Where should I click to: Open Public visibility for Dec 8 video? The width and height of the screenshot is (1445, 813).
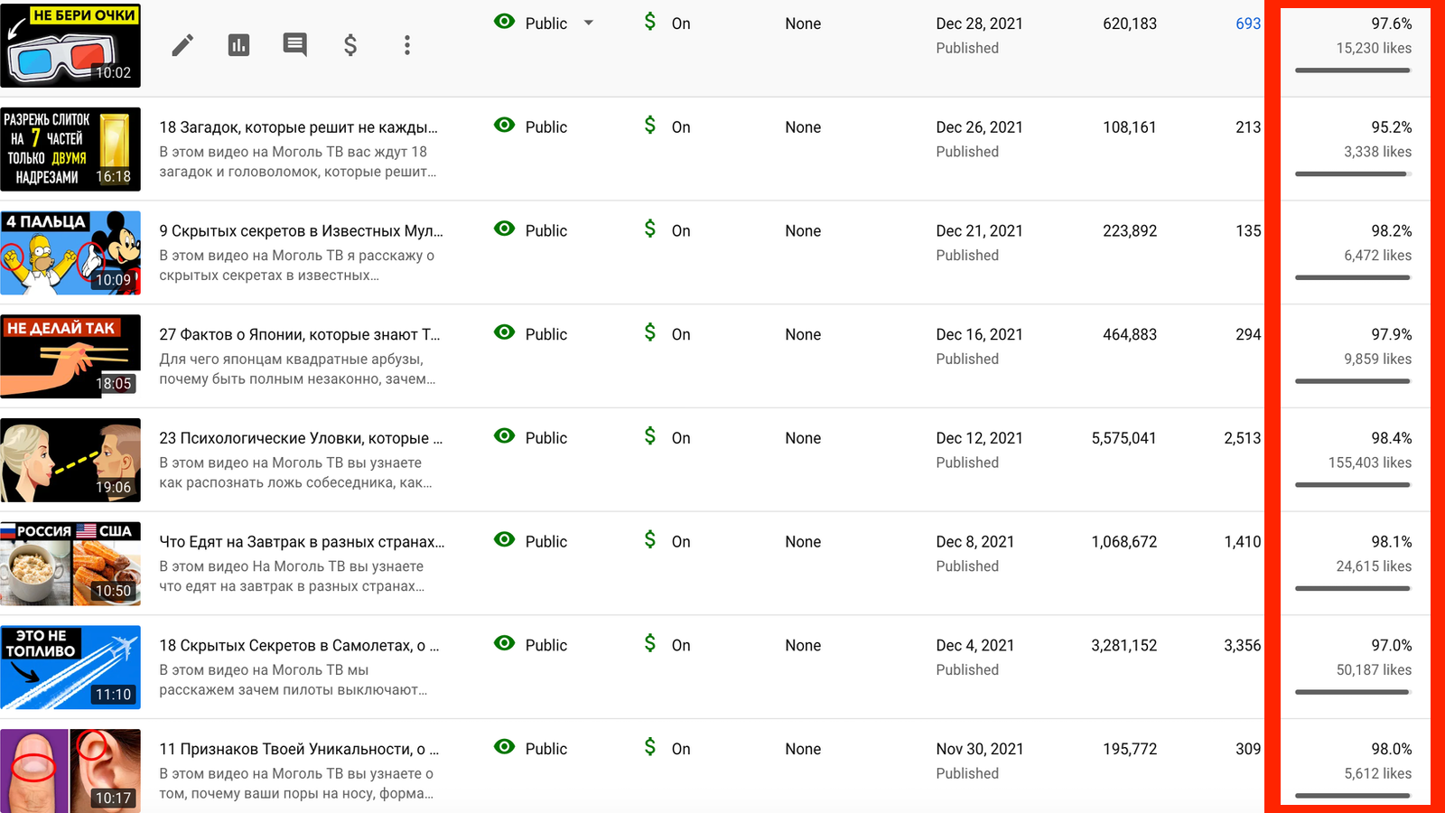(545, 542)
